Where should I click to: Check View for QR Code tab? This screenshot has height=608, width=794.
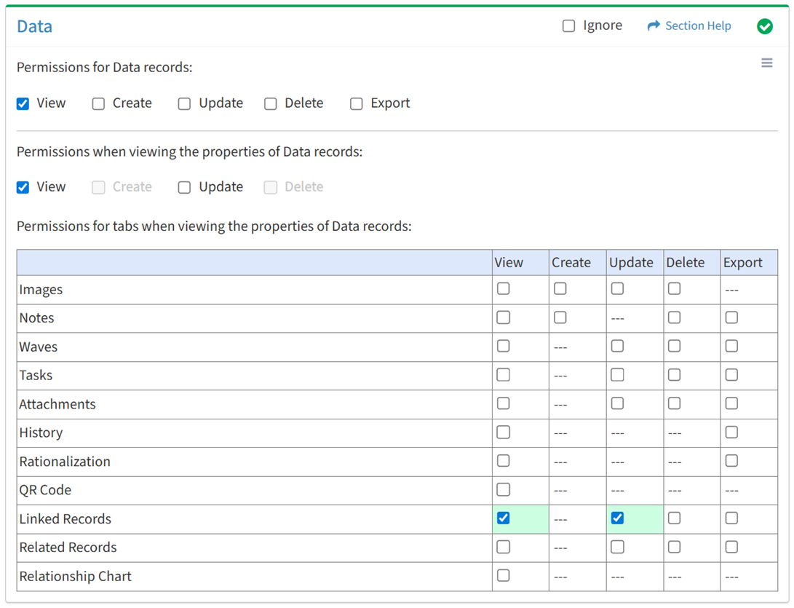pyautogui.click(x=503, y=490)
